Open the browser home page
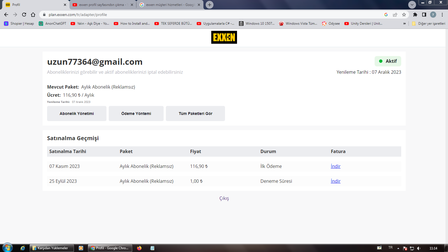The image size is (448, 252). click(x=33, y=15)
